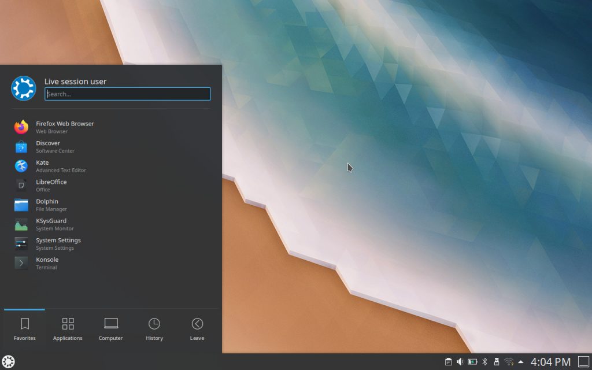This screenshot has height=370, width=592.
Task: Open the Bluetooth tray icon
Action: click(x=485, y=362)
